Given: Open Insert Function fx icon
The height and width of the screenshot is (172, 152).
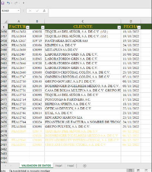Looking at the screenshot, I should [x=44, y=11].
